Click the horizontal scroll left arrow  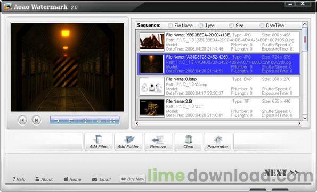click(x=137, y=123)
